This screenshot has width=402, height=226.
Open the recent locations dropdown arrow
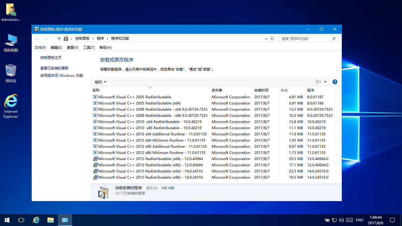point(53,39)
